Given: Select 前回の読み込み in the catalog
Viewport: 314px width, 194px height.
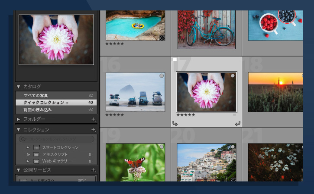Looking at the screenshot, I should (56, 110).
